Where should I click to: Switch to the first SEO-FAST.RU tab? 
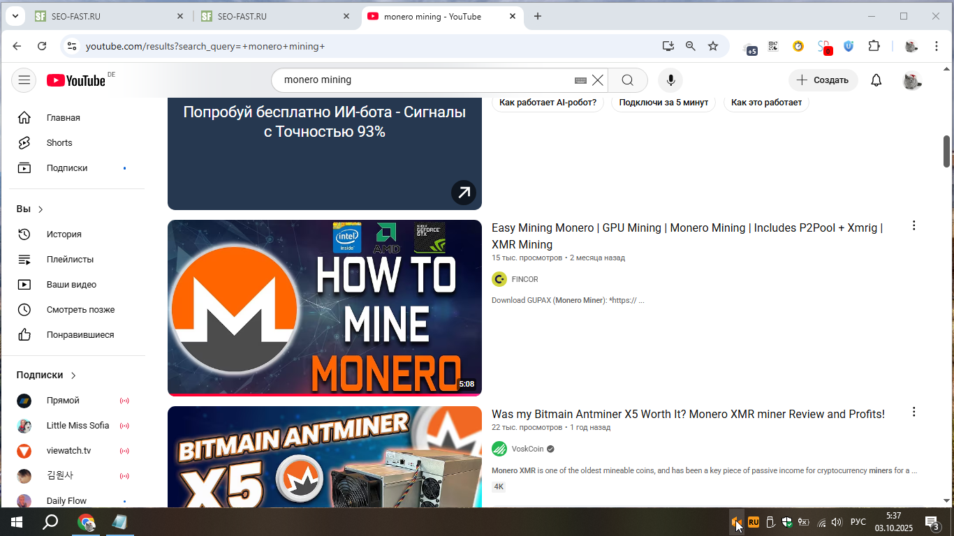coord(110,16)
